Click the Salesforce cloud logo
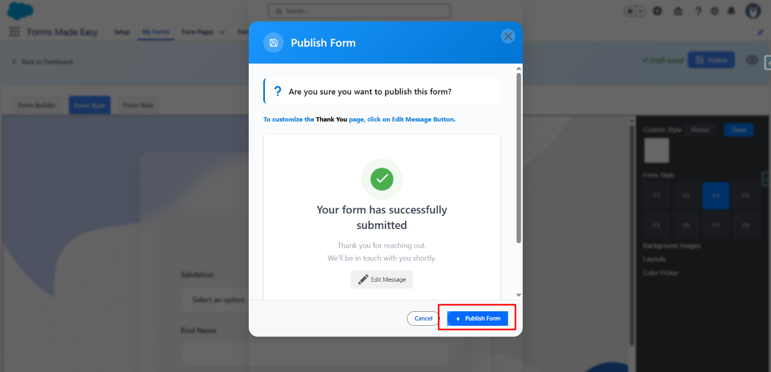The height and width of the screenshot is (372, 771). (x=20, y=11)
